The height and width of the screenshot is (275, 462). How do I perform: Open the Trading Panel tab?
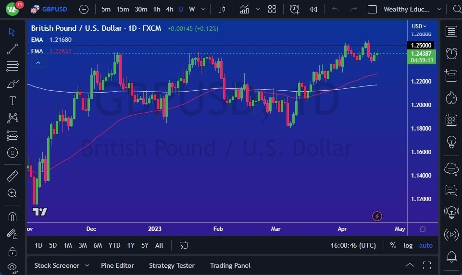[x=230, y=265]
